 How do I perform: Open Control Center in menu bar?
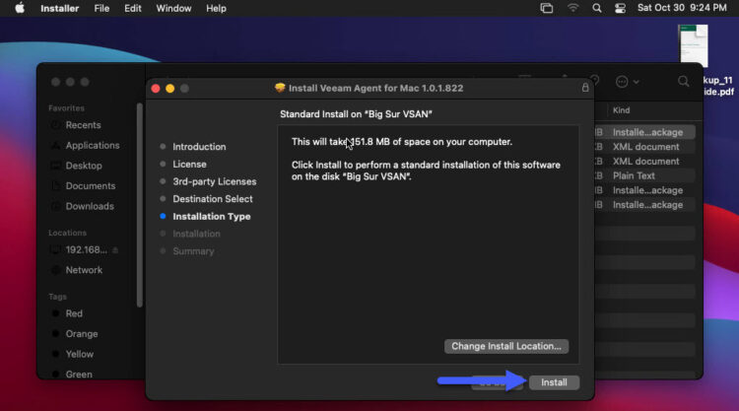point(620,8)
